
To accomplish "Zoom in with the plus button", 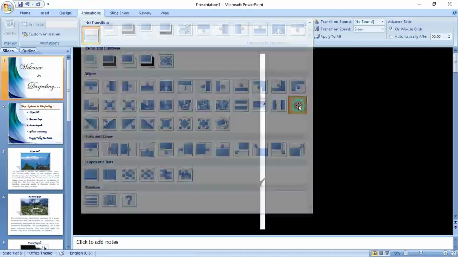I will pos(445,253).
